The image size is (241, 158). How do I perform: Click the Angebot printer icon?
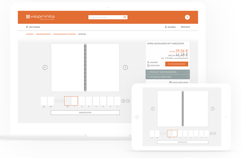coord(148,62)
